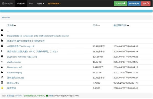The height and width of the screenshot is (99, 153).
Task: Click the PDF file icon beside A2海报信息GTA Vortrag.pdf
Action: pos(2,46)
